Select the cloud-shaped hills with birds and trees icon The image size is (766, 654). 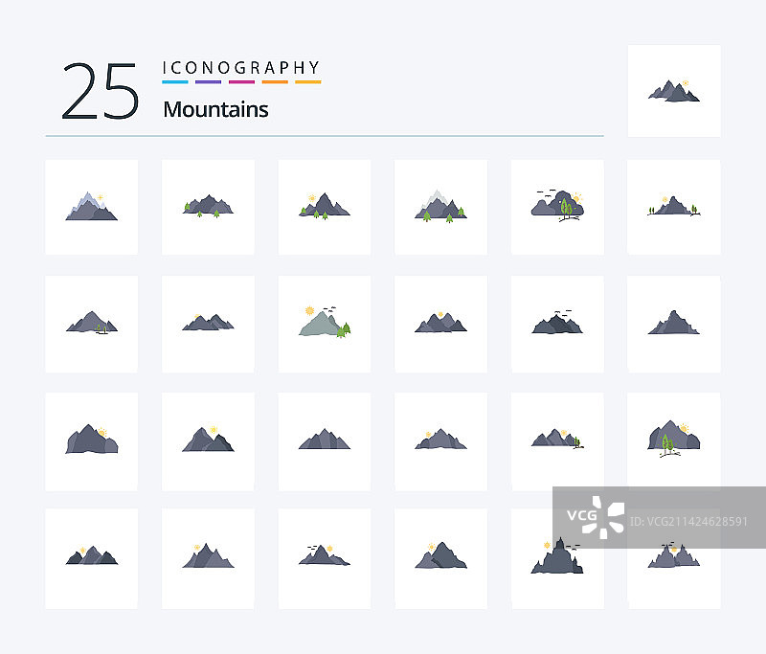click(x=557, y=206)
